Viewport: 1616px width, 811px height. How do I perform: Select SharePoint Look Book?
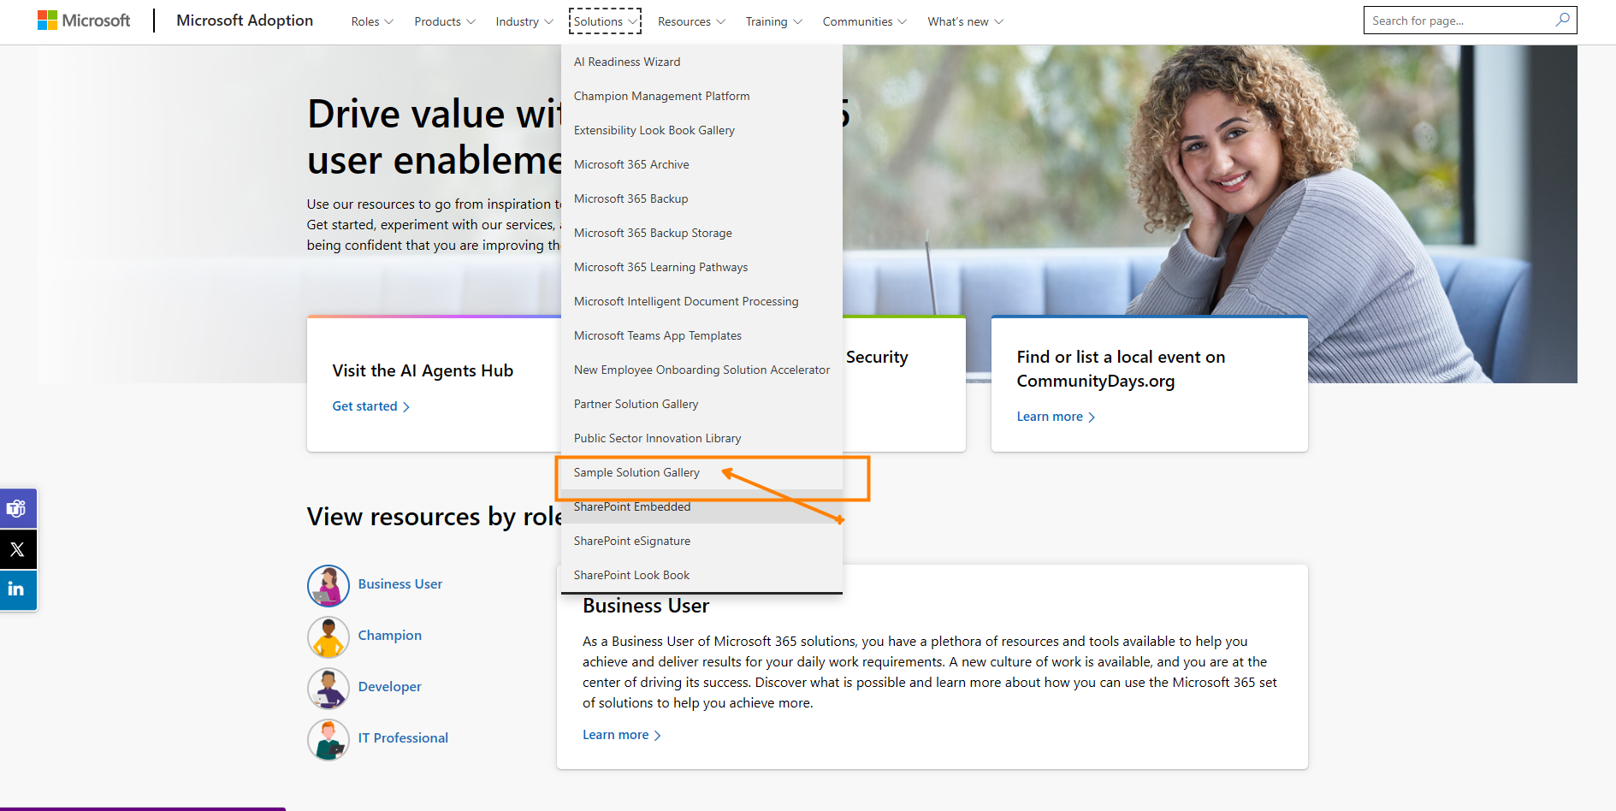point(701,575)
